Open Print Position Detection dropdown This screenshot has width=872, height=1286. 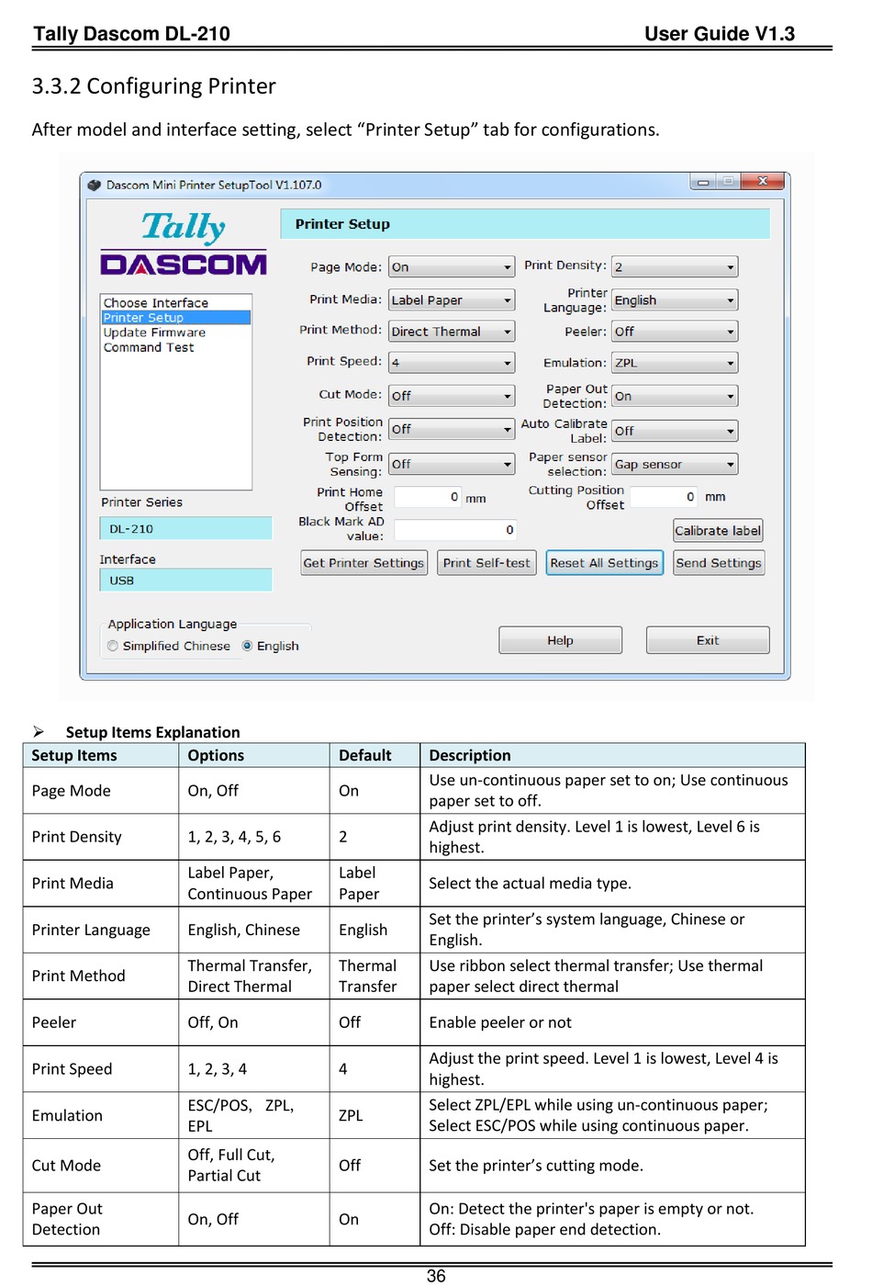pyautogui.click(x=451, y=429)
